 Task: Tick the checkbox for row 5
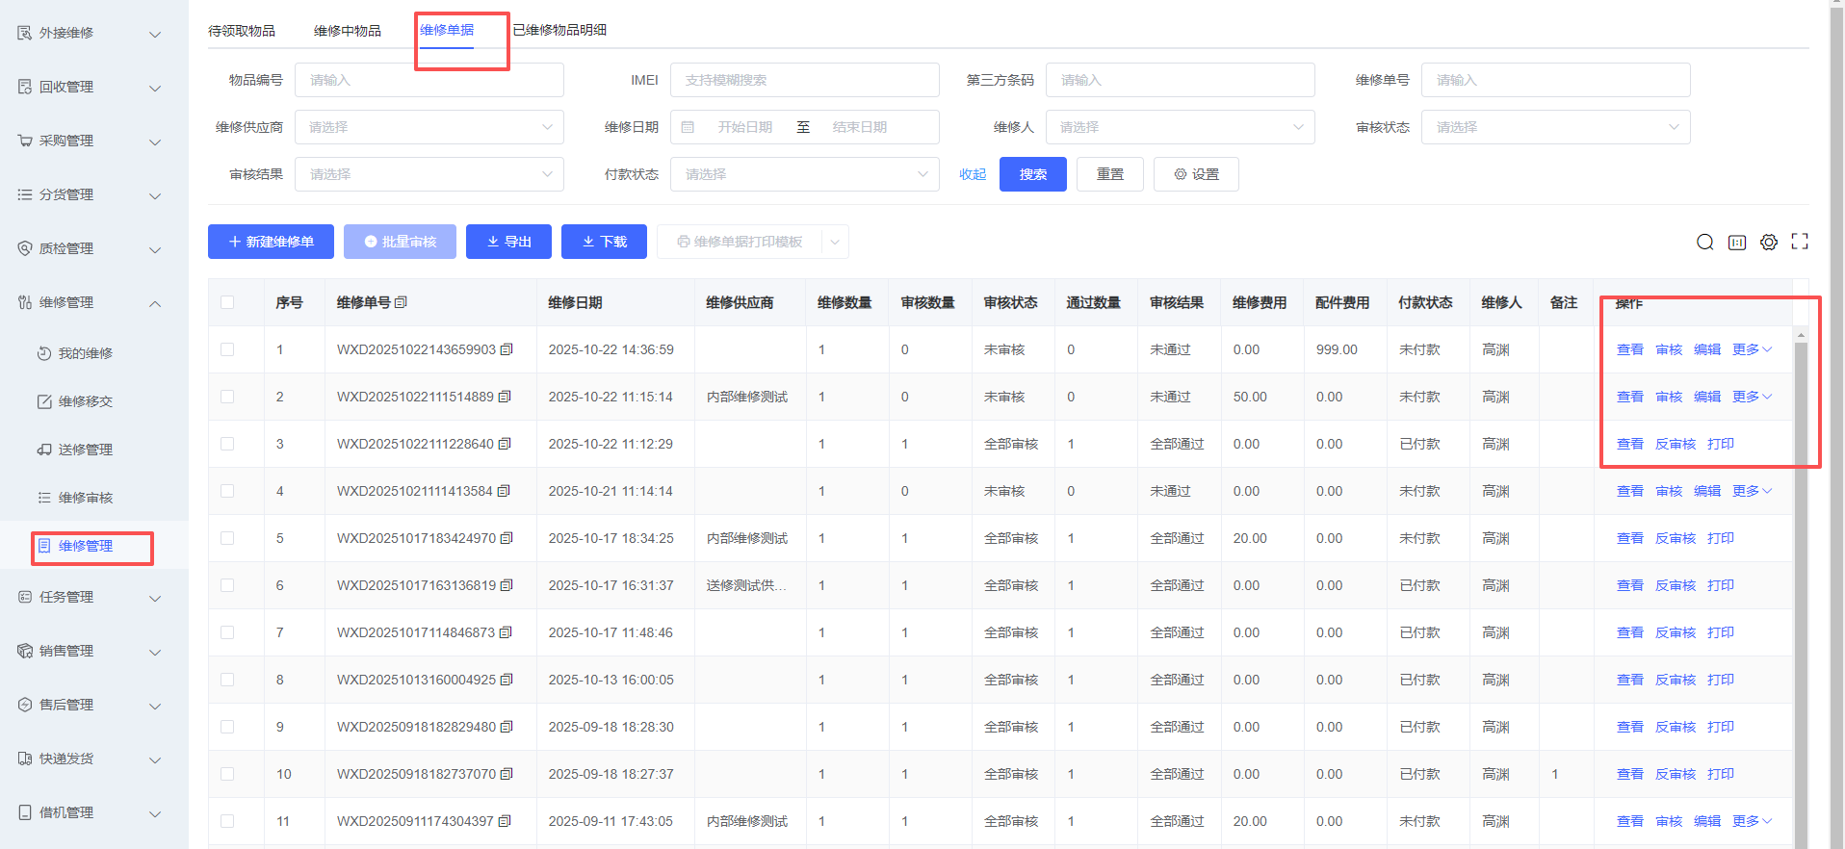[x=227, y=538]
